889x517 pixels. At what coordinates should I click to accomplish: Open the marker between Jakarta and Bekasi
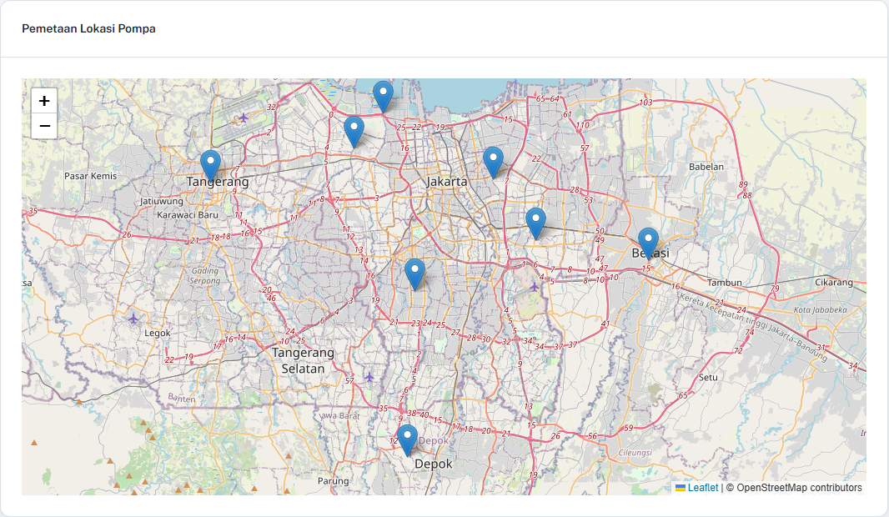pyautogui.click(x=536, y=222)
